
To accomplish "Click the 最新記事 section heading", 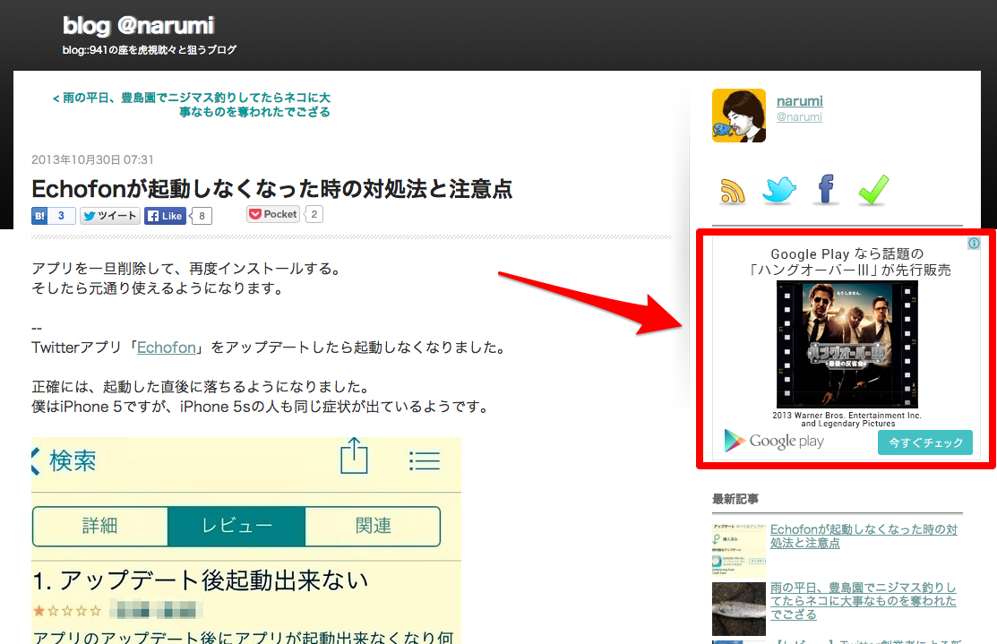I will [x=735, y=499].
